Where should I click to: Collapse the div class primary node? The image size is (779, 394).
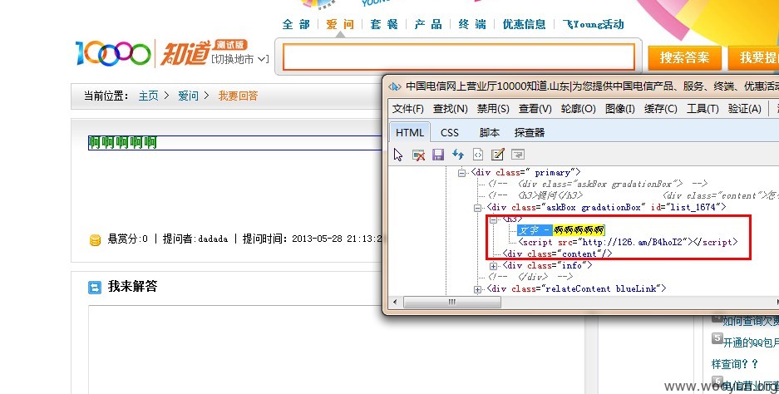pos(461,173)
